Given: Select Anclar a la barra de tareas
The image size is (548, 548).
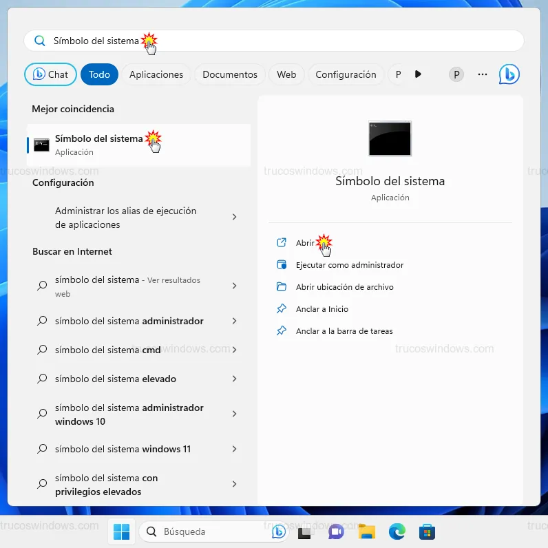Looking at the screenshot, I should click(344, 331).
